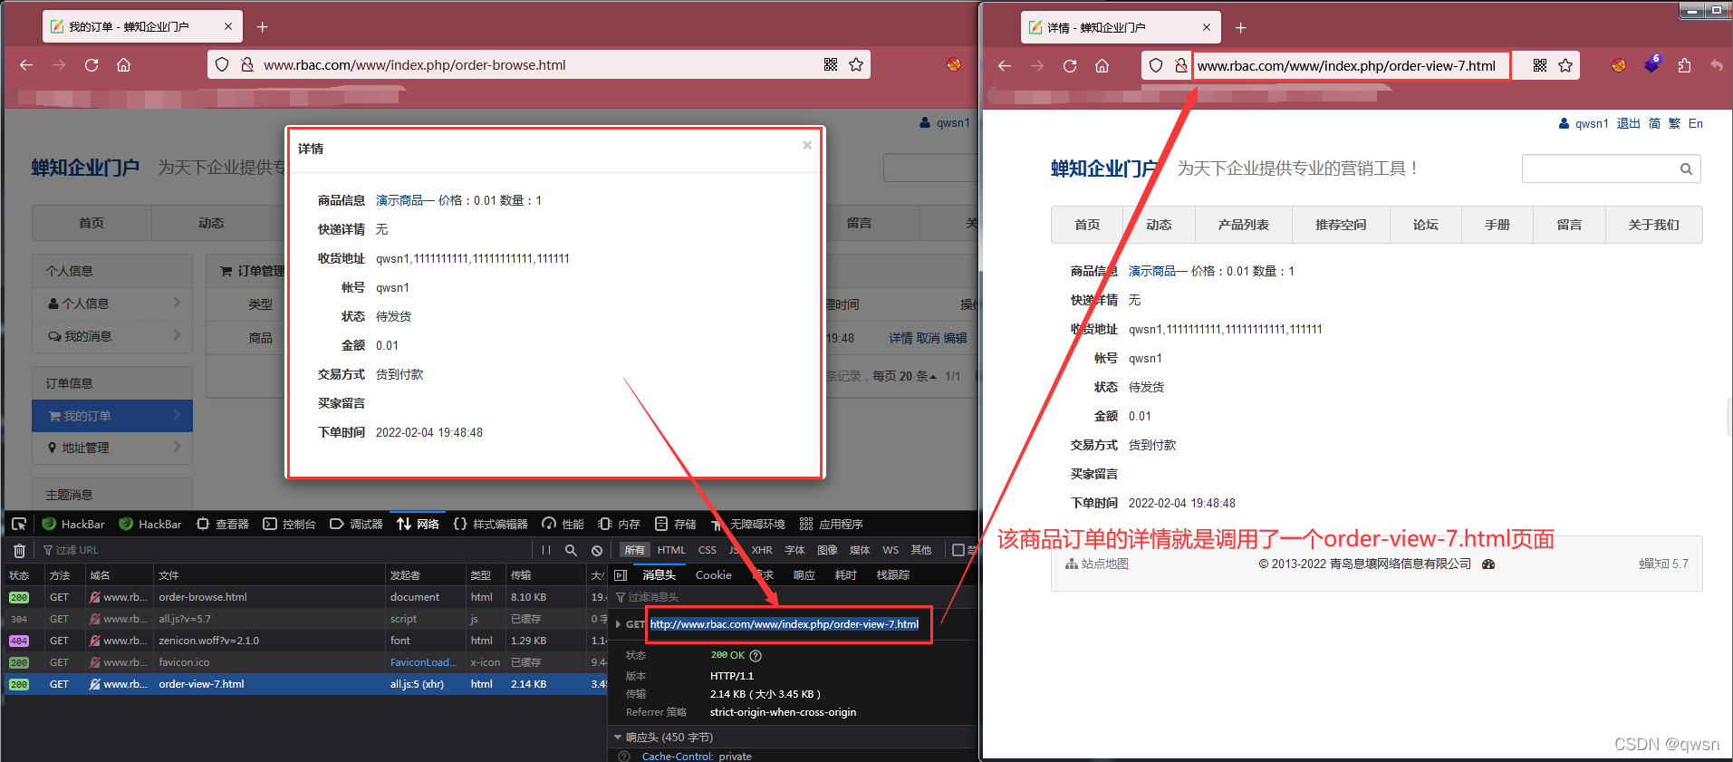Switch to 查看器 inspector tab
The height and width of the screenshot is (762, 1733).
point(223,524)
